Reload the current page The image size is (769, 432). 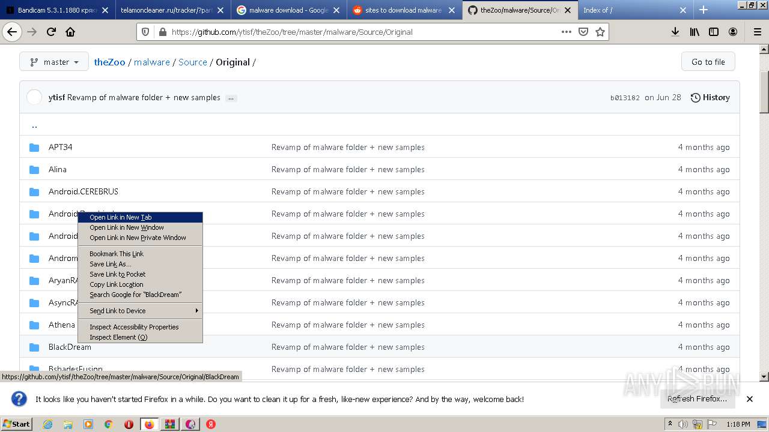52,32
